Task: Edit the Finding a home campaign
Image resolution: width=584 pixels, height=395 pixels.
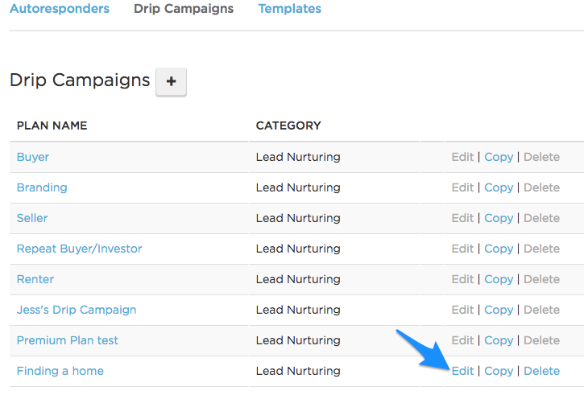Action: (x=462, y=371)
